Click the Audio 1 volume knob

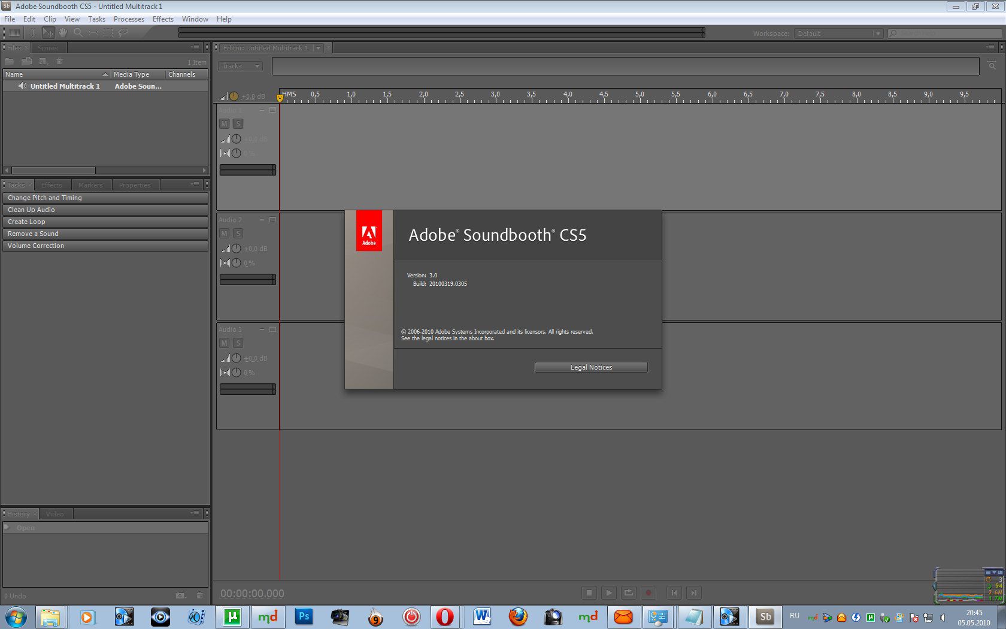[237, 139]
